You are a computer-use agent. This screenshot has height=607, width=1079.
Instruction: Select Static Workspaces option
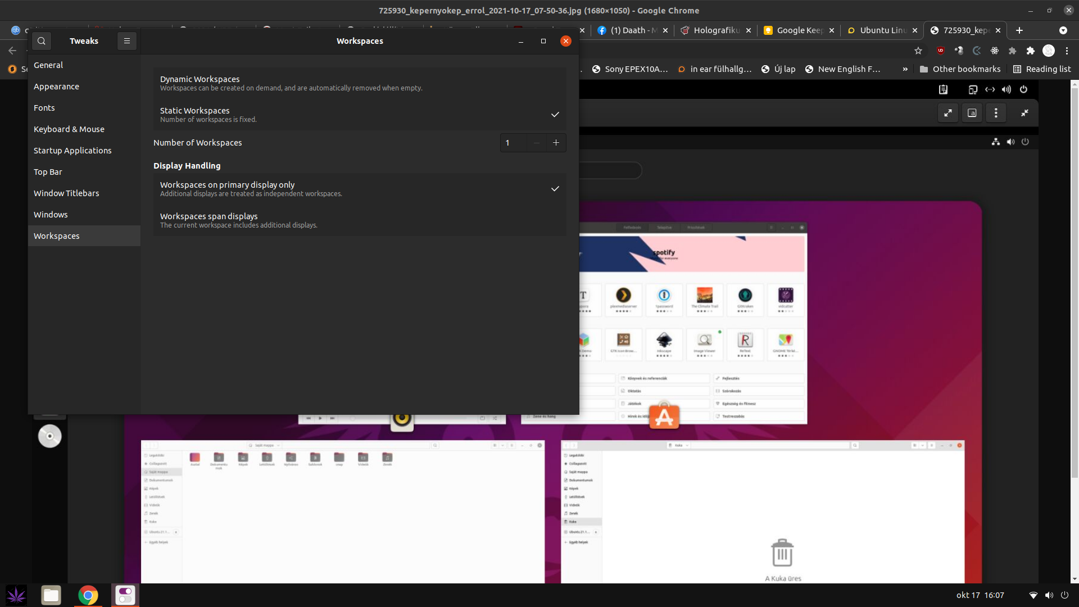360,115
